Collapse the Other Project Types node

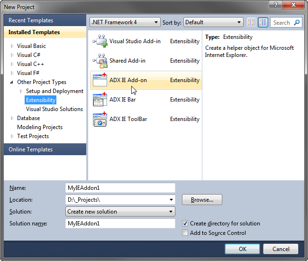coord(12,82)
